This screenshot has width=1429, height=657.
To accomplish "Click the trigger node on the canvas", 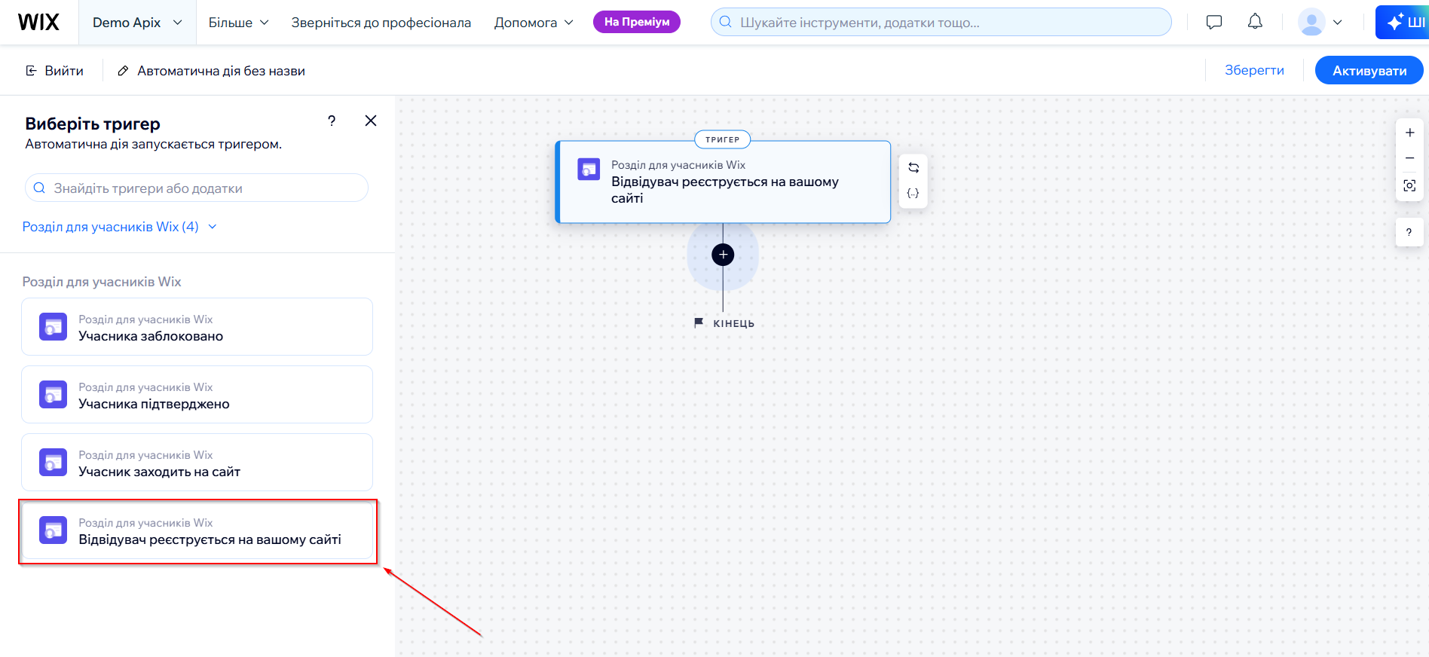I will pos(723,182).
